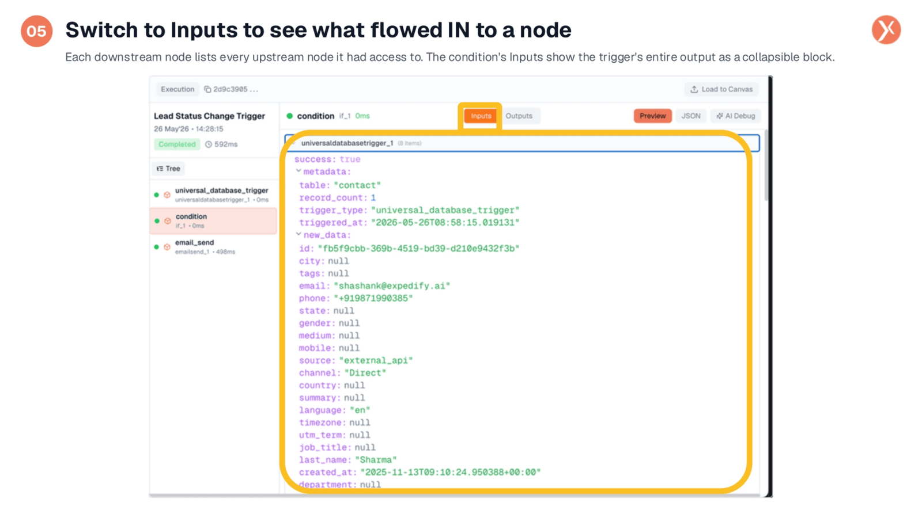Click the language value "en"
This screenshot has height=518, width=922.
(360, 410)
